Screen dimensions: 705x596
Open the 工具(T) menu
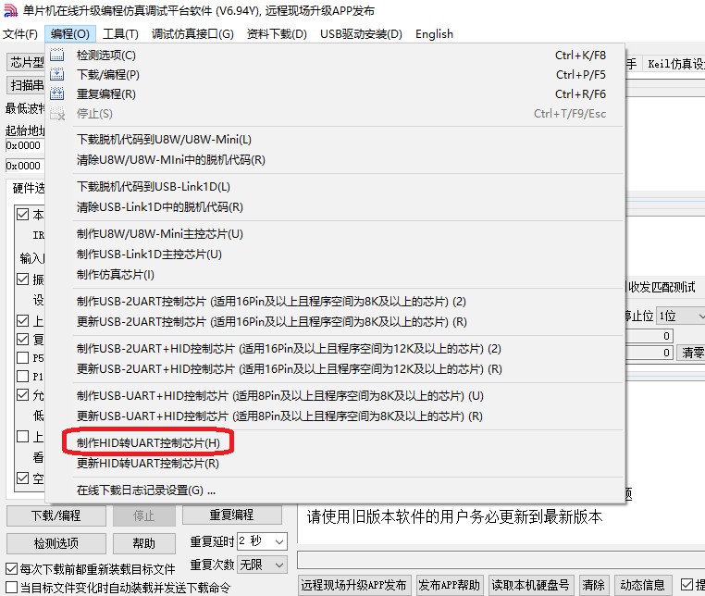pos(120,33)
